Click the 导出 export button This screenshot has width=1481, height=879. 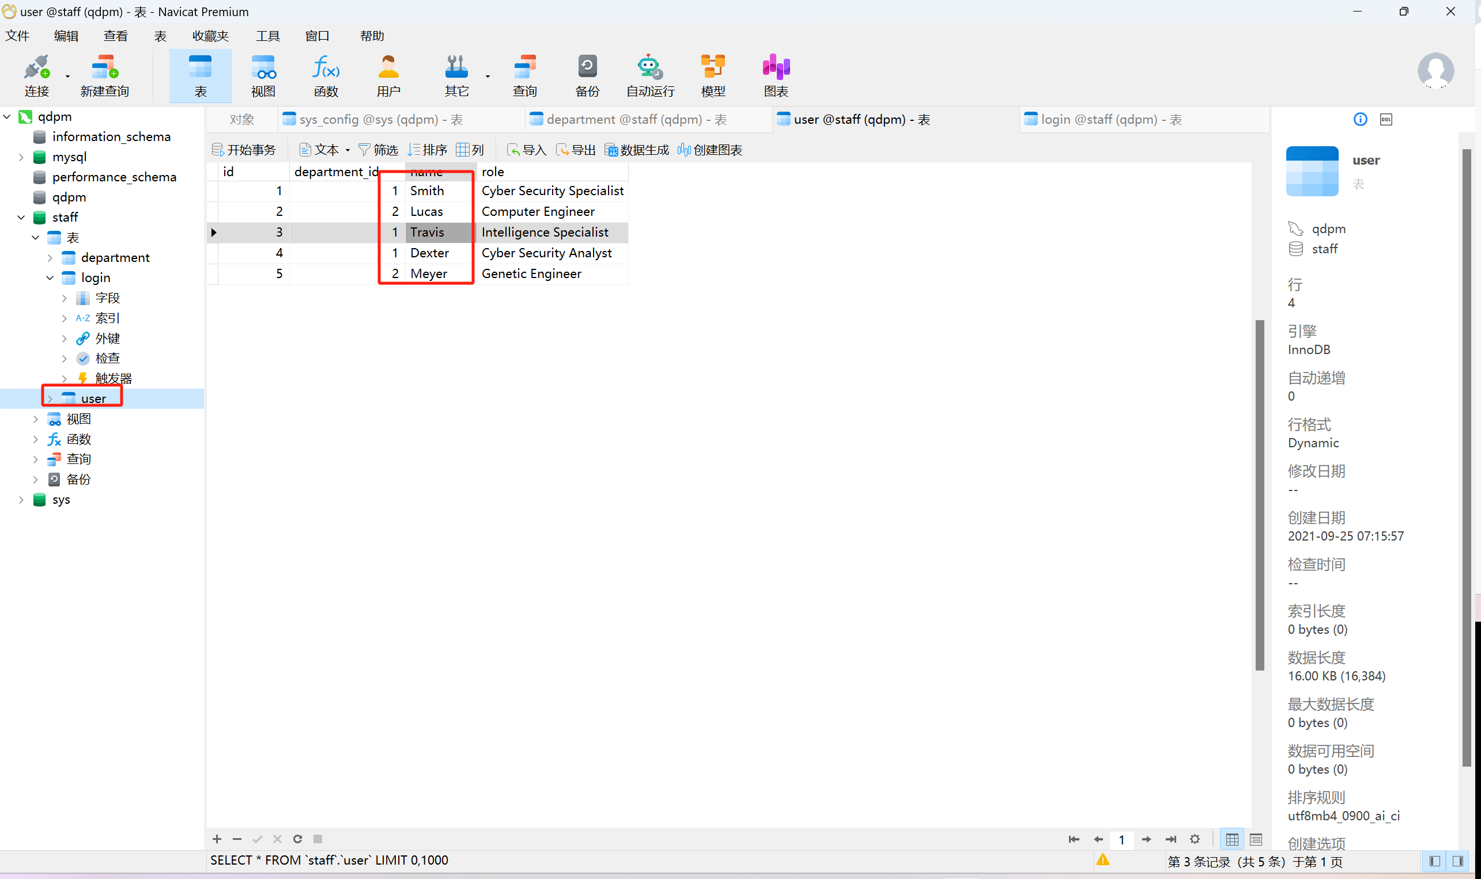[x=576, y=150]
